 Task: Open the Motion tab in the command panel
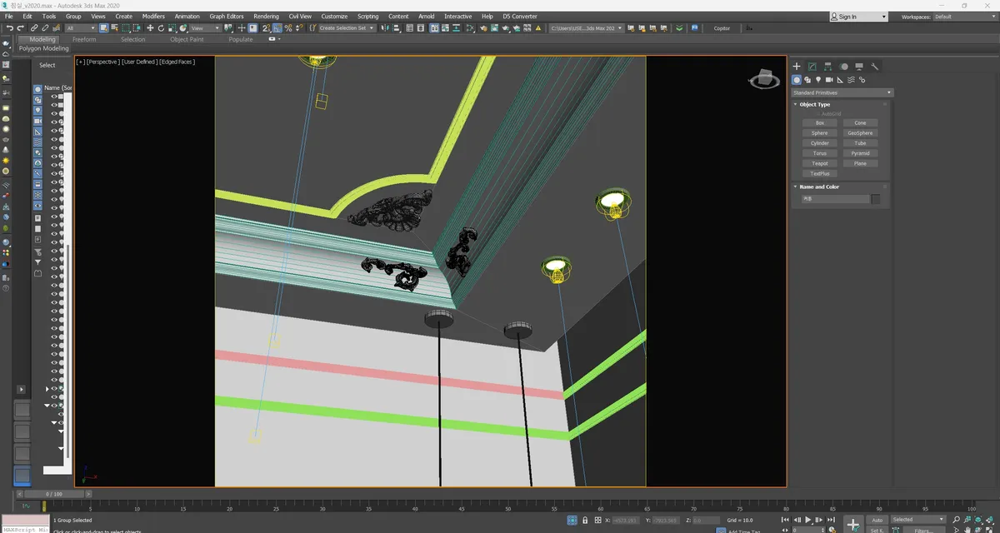click(843, 67)
